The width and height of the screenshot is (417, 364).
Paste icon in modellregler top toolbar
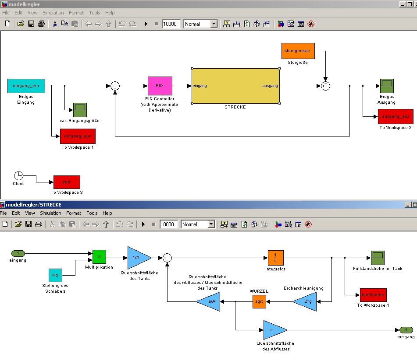coord(75,24)
